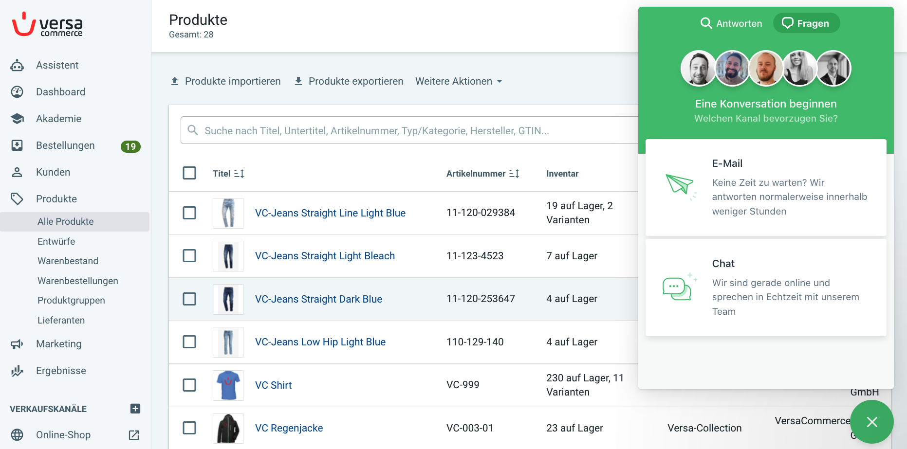Open Online-Shop external link icon
Image resolution: width=907 pixels, height=449 pixels.
[134, 435]
